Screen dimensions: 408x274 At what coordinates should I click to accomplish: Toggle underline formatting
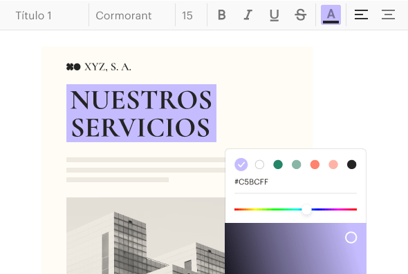(275, 15)
